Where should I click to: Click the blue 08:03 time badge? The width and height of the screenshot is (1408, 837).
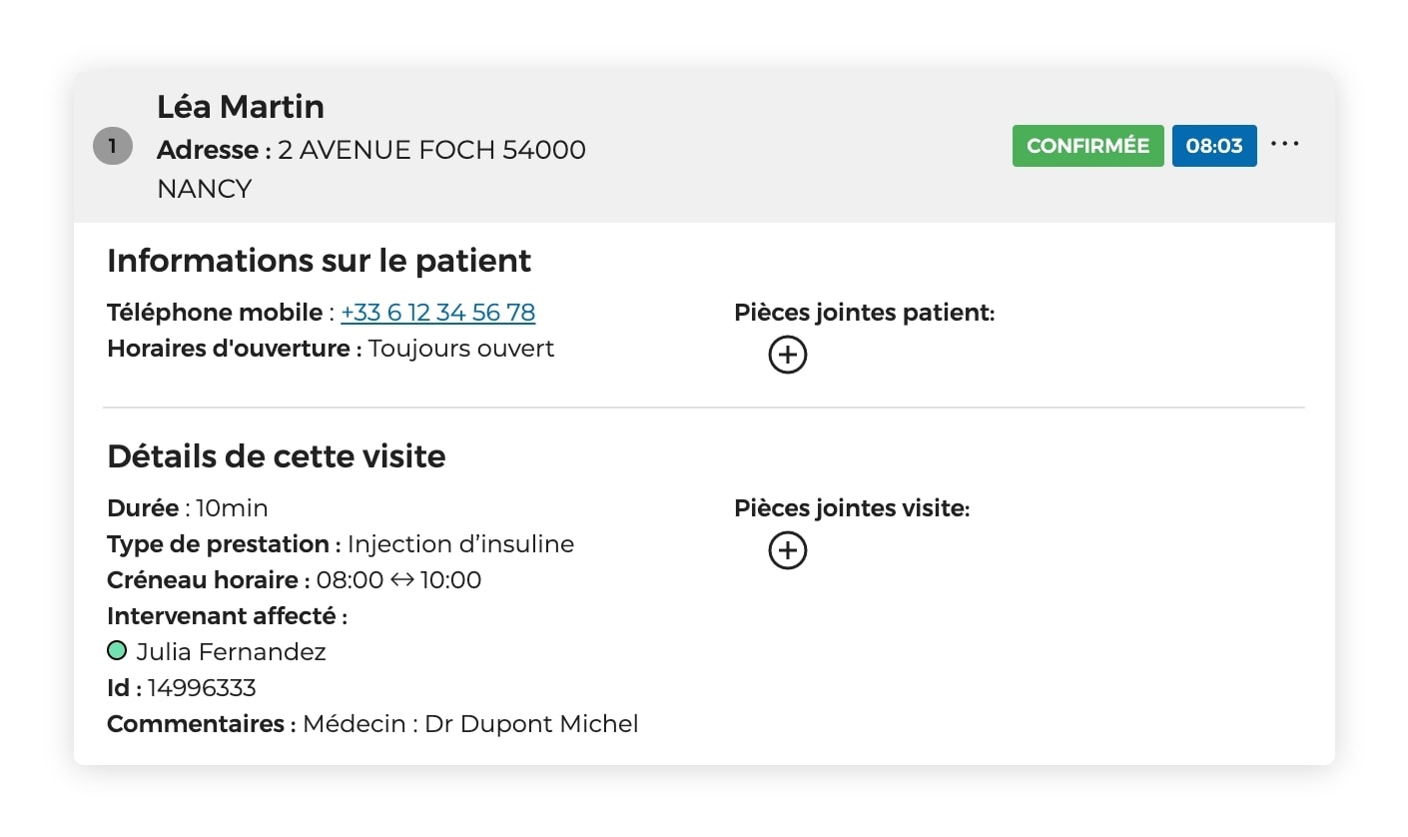(1214, 145)
